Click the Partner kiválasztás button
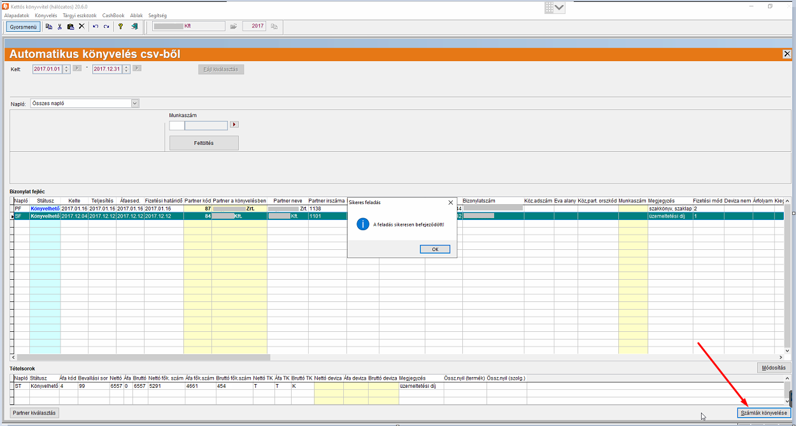Screen dimensions: 796x426 click(34, 413)
